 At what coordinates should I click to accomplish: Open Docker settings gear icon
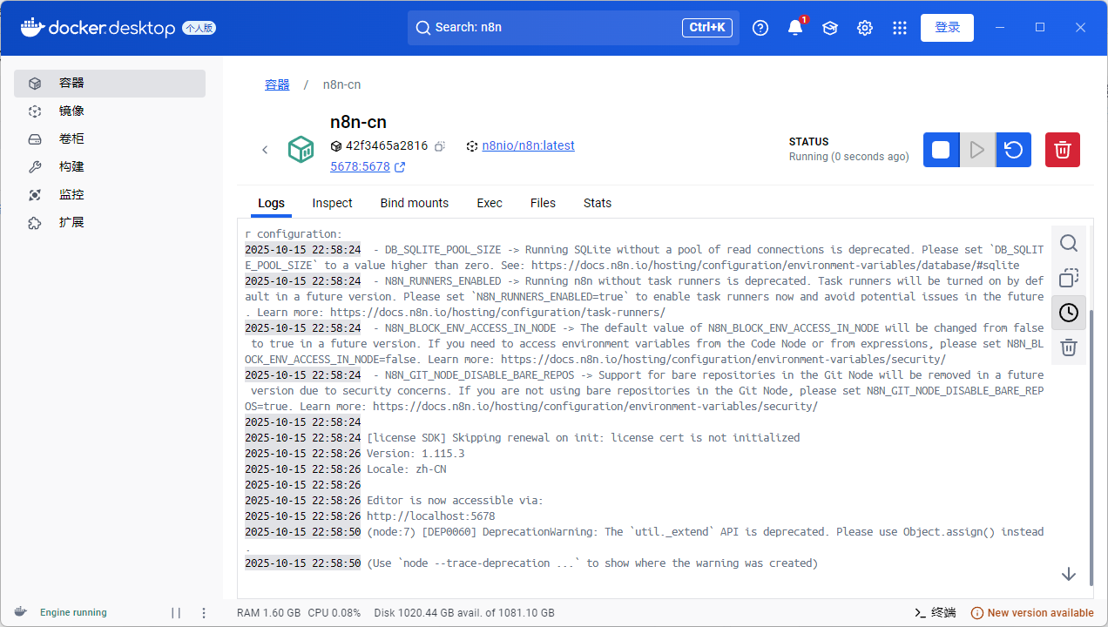click(x=865, y=28)
